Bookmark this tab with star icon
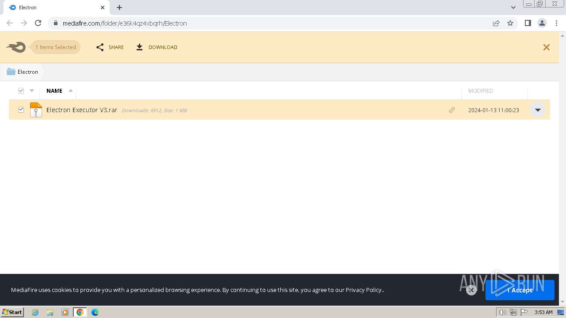The image size is (566, 318). [x=510, y=23]
